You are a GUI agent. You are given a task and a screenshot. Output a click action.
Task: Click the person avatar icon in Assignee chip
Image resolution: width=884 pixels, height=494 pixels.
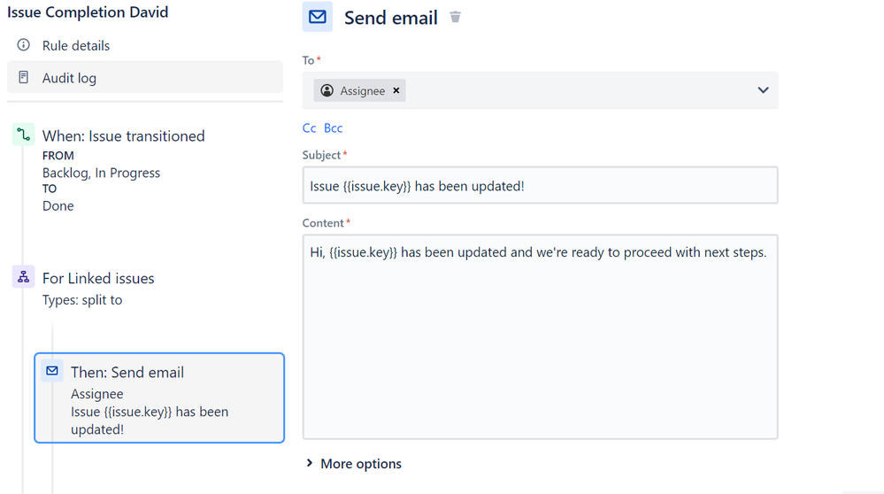(327, 91)
